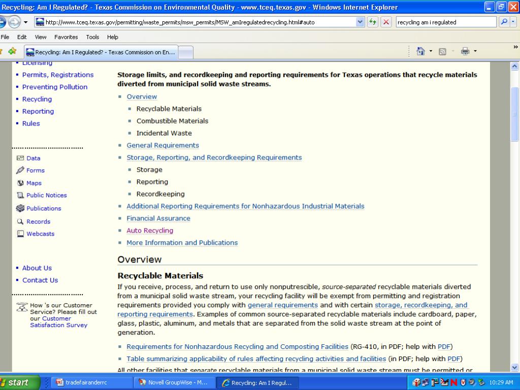Switch to the tradefairanderrc taskbar window

[91, 382]
